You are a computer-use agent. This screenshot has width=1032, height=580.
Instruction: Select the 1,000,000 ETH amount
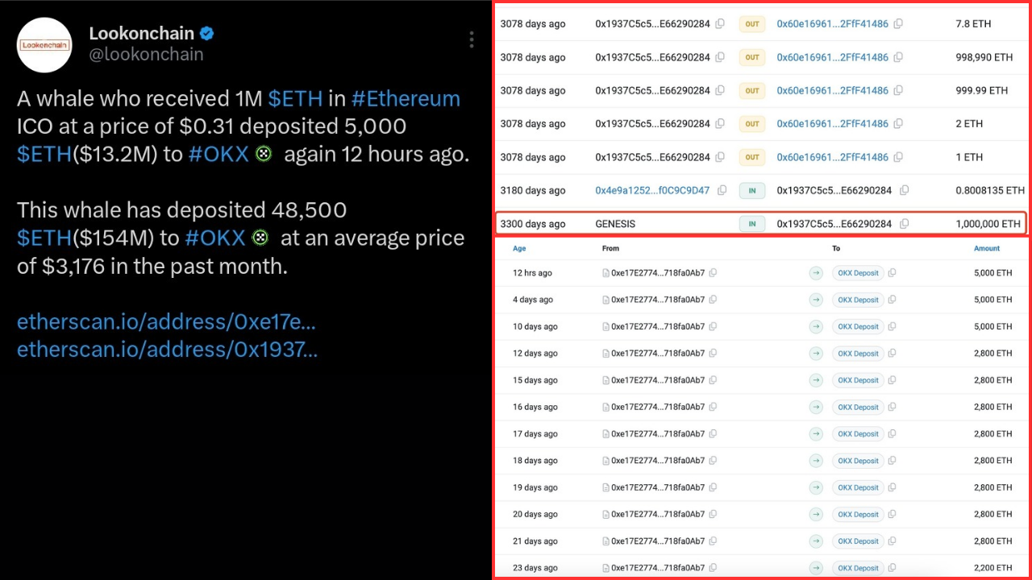pyautogui.click(x=988, y=224)
